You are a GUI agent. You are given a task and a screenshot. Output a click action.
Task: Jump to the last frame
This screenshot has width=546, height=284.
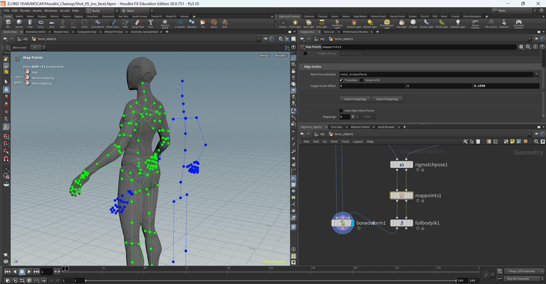coord(36,272)
